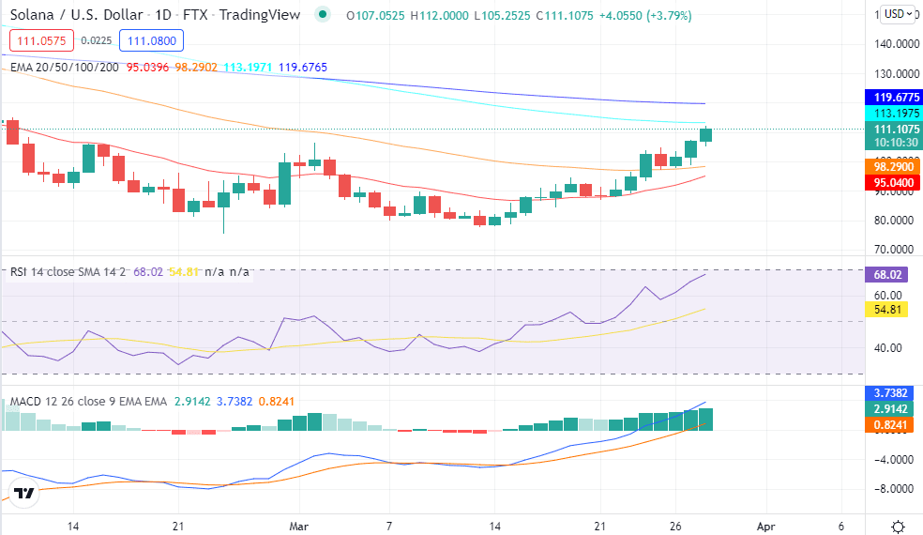Click the red sell price 111.0575
This screenshot has height=535, width=923.
[x=41, y=40]
